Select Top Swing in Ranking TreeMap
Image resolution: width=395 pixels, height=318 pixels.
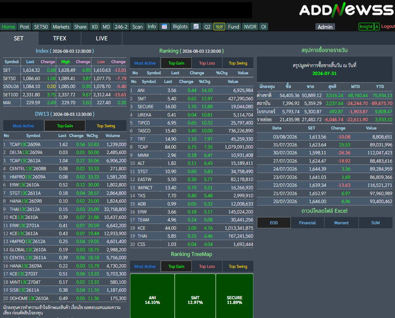[238, 266]
